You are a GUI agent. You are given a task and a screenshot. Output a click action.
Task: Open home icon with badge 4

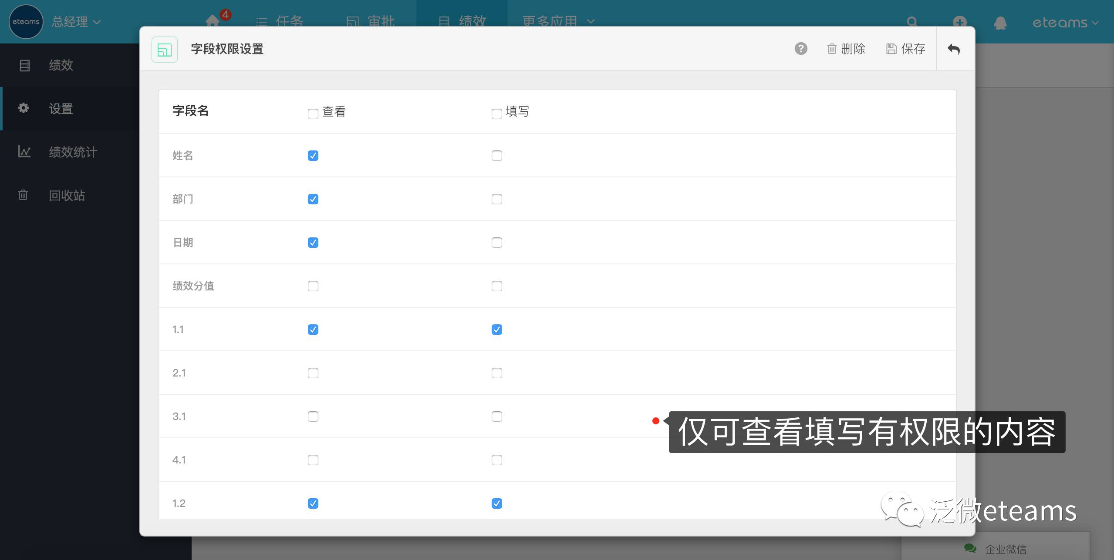pyautogui.click(x=213, y=20)
